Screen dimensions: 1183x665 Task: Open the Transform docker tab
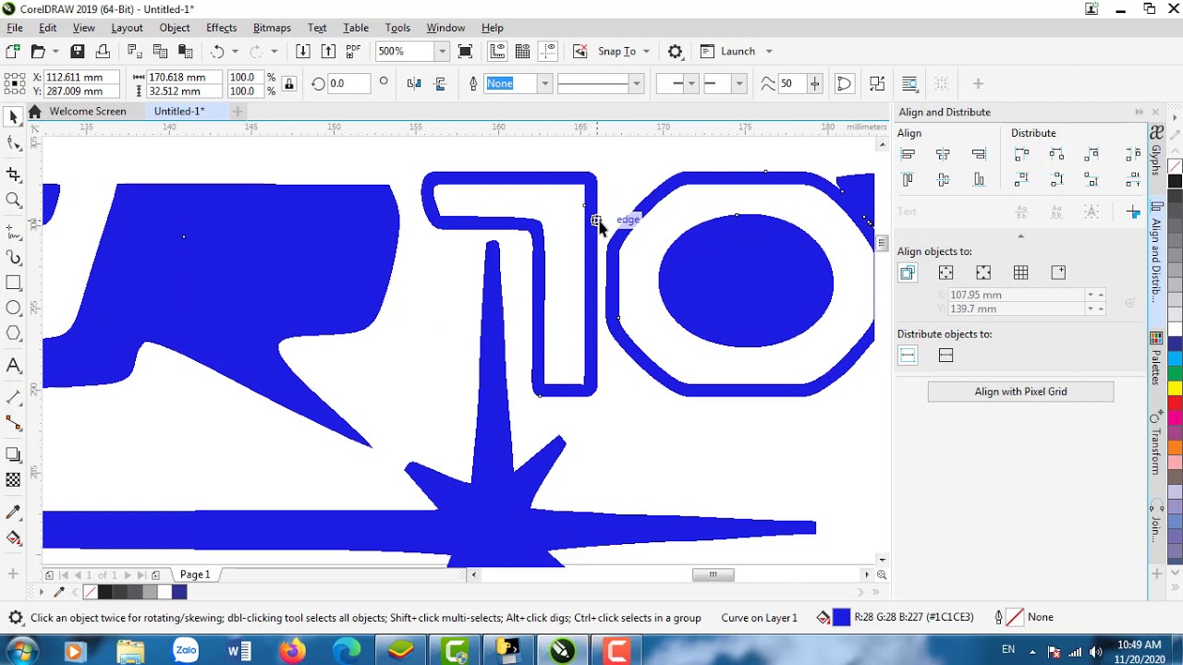click(1156, 444)
